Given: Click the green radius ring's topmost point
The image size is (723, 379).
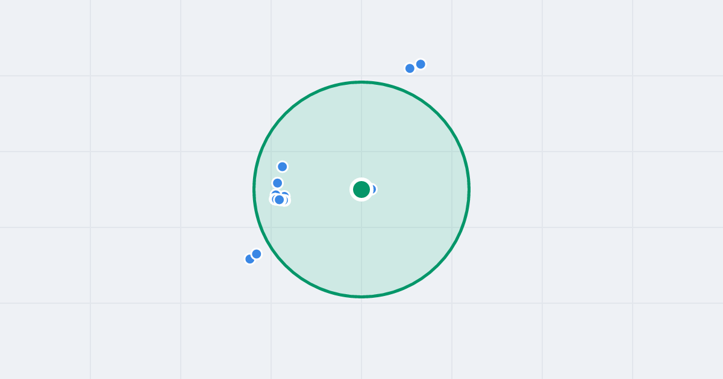Looking at the screenshot, I should [x=361, y=82].
